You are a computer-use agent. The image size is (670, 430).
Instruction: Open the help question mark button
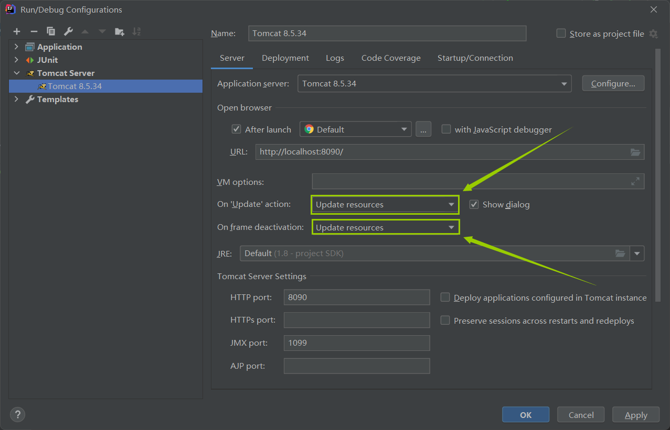point(17,414)
